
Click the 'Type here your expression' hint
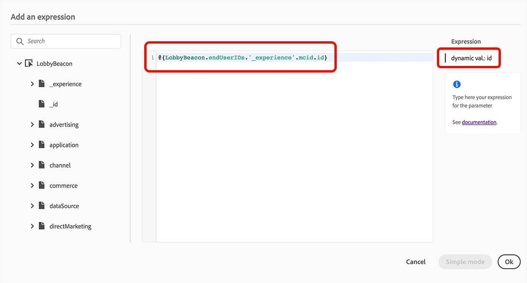482,101
